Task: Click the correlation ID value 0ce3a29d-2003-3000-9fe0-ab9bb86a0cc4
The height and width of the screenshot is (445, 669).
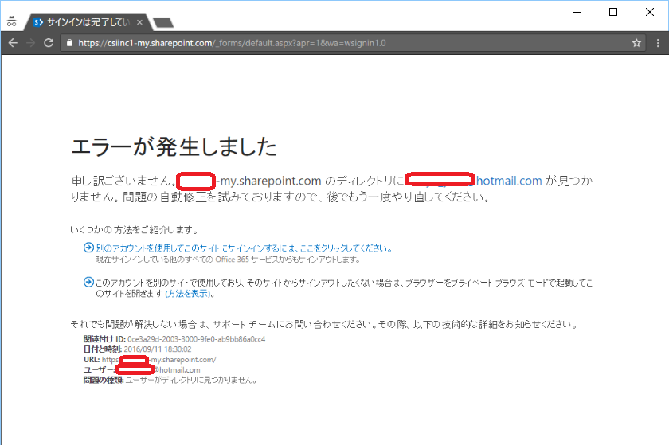Action: coord(196,339)
